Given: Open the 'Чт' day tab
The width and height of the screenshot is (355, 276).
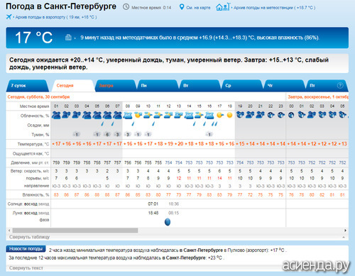Looking at the screenshot, I should (285, 86).
